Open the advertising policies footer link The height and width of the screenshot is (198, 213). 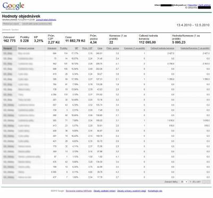point(104,191)
